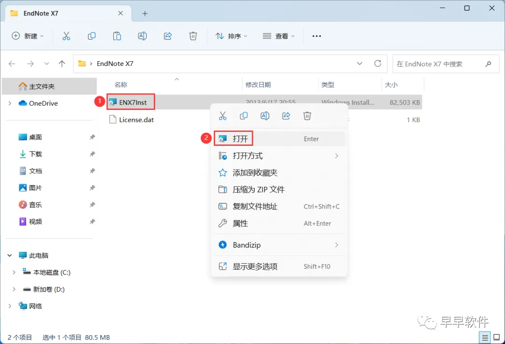The height and width of the screenshot is (344, 505).
Task: Select 主文件夹 in the sidebar
Action: pos(49,86)
